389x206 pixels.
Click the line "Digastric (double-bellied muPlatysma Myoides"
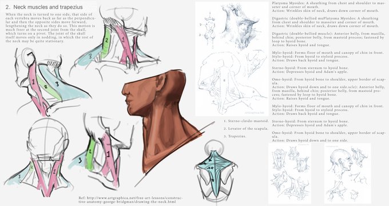tap(325, 18)
